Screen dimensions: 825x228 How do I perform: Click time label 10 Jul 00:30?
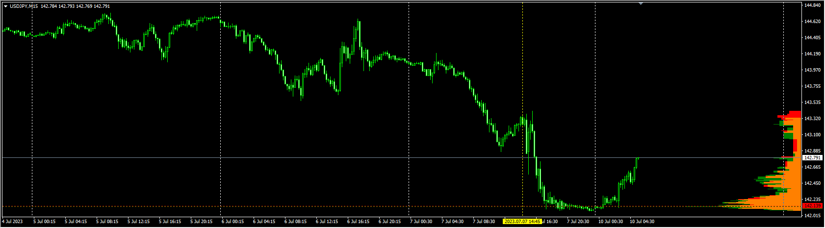[x=611, y=222]
